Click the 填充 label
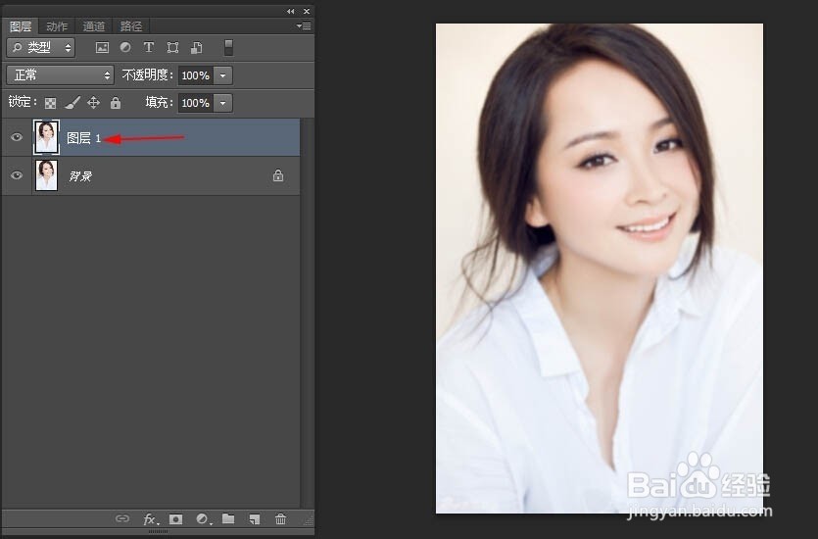This screenshot has width=818, height=539. tap(159, 102)
